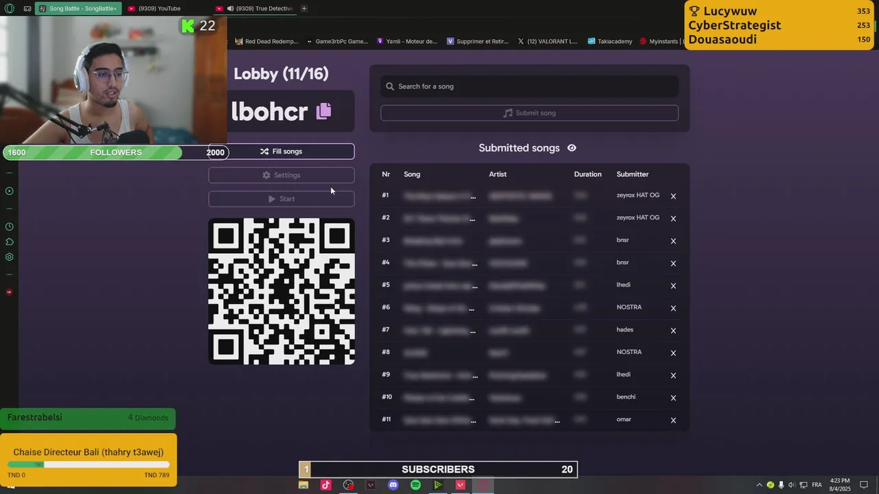The width and height of the screenshot is (879, 494).
Task: Open Spotify from taskbar
Action: pos(415,485)
